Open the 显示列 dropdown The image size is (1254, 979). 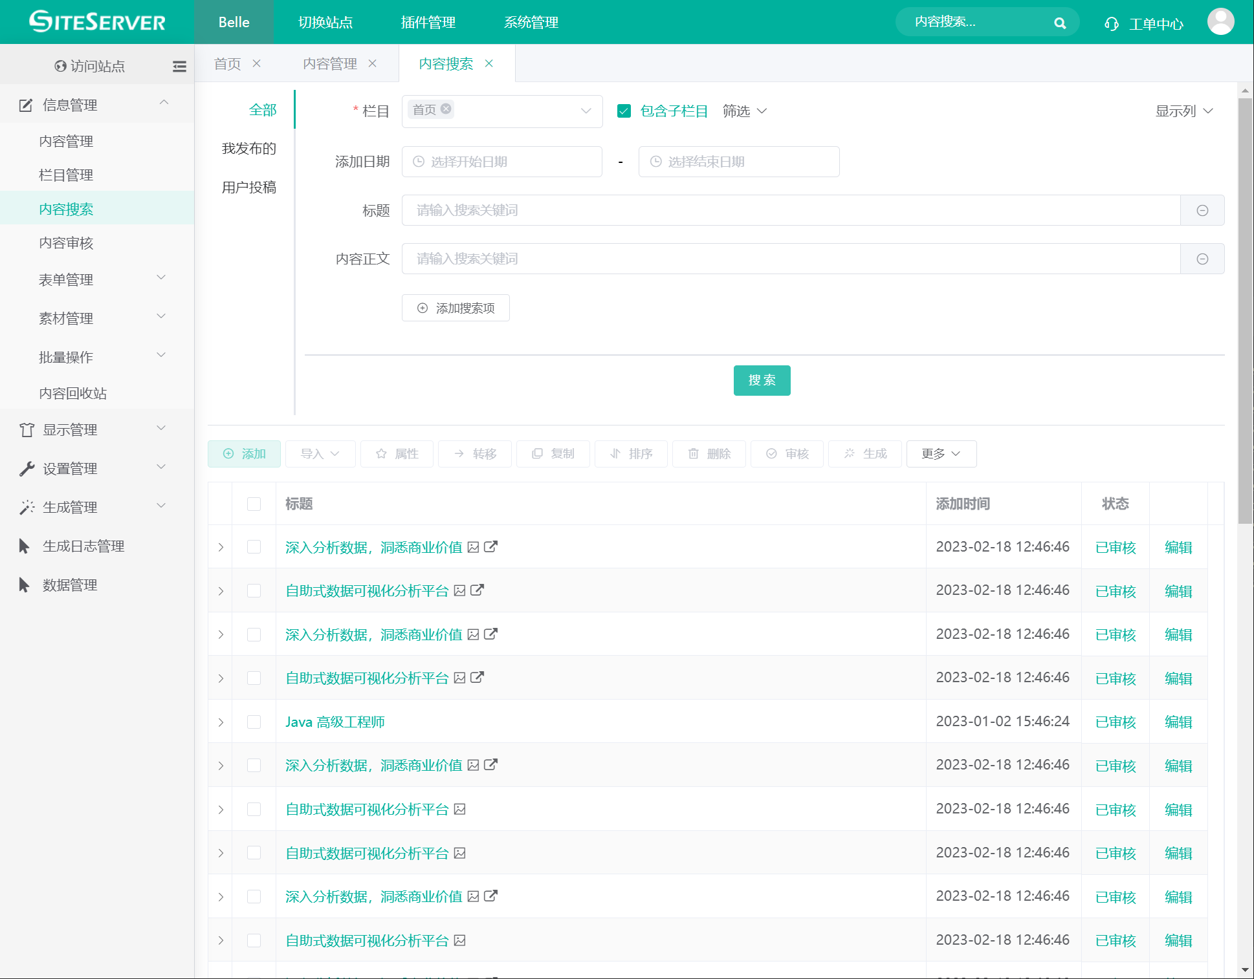(1183, 111)
